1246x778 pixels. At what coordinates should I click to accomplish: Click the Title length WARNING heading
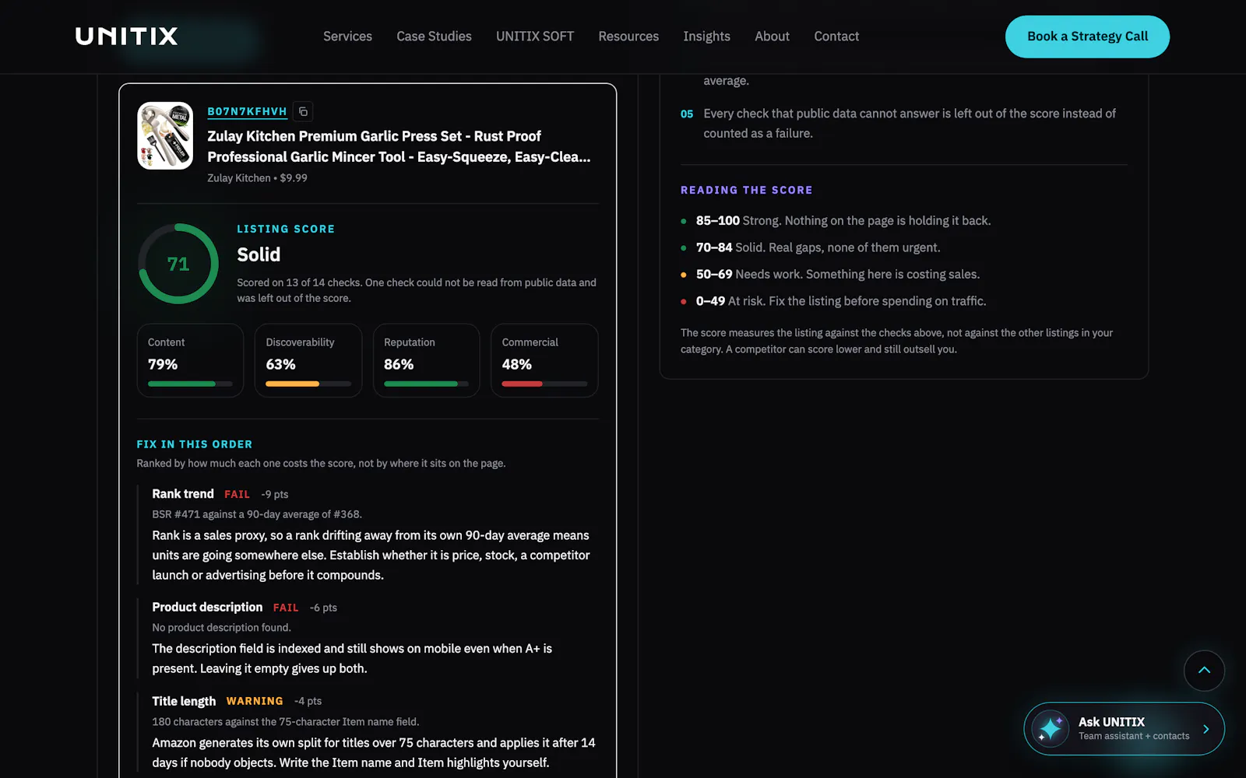(217, 701)
